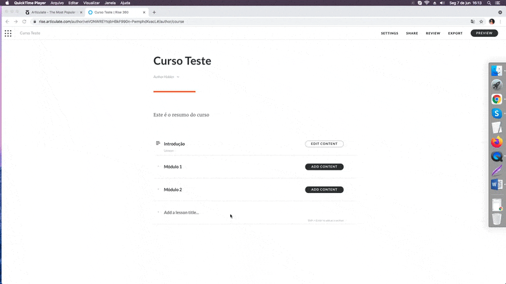
Task: Open the Visualizar menu
Action: [91, 3]
